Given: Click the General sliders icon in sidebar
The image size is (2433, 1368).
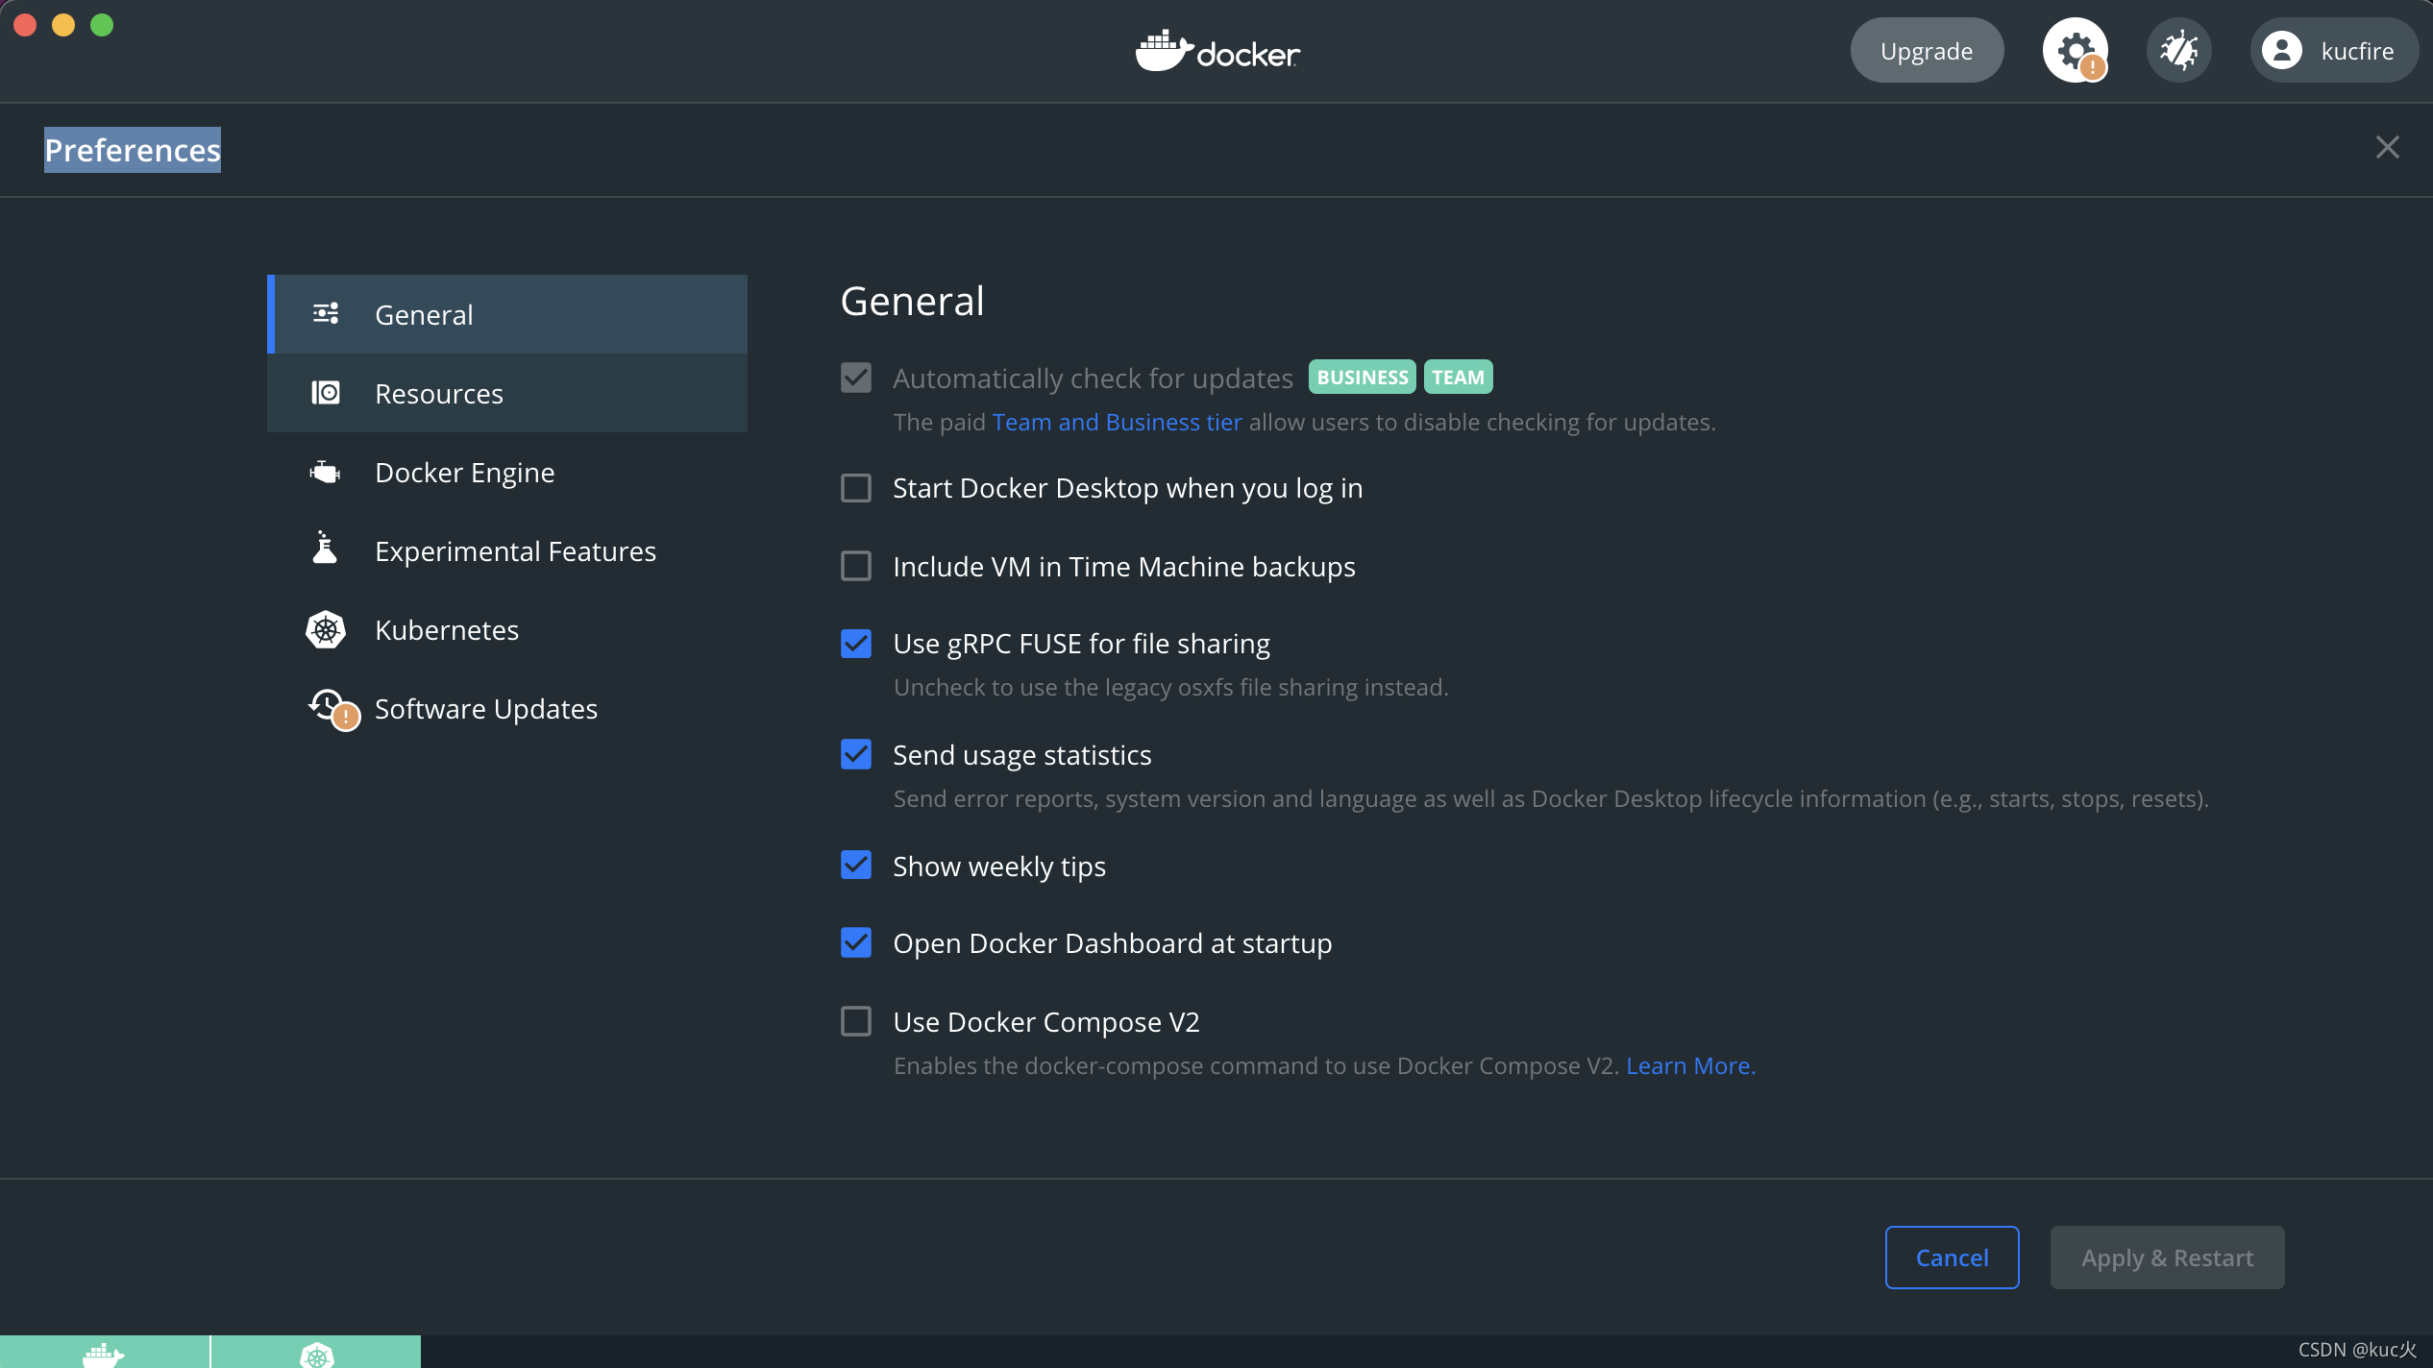Looking at the screenshot, I should tap(326, 313).
